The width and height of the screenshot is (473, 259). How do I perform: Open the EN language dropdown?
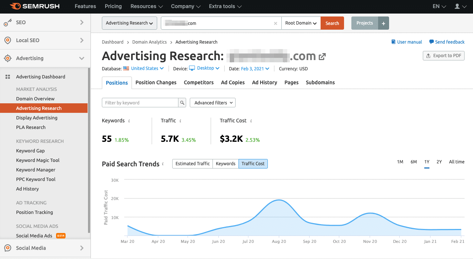[x=439, y=7]
